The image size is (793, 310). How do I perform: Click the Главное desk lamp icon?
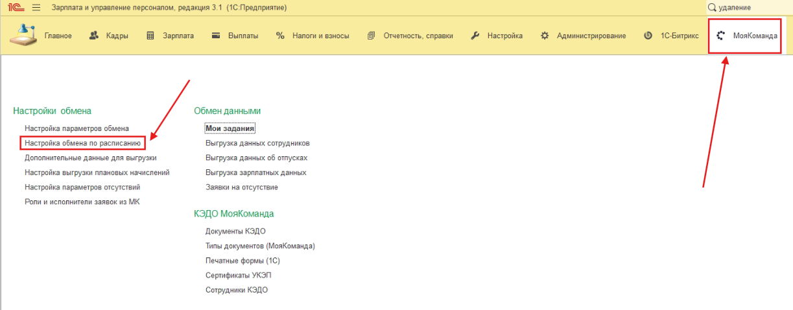[x=23, y=35]
